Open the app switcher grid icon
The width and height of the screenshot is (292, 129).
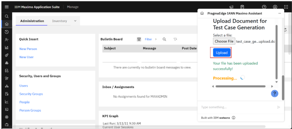[286, 7]
